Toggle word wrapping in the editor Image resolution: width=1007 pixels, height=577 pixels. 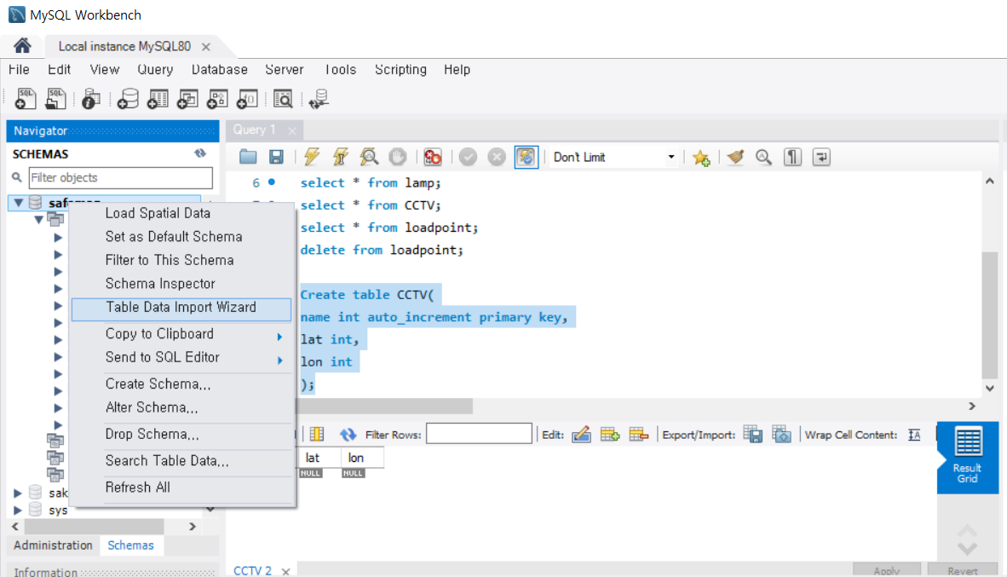pos(821,157)
